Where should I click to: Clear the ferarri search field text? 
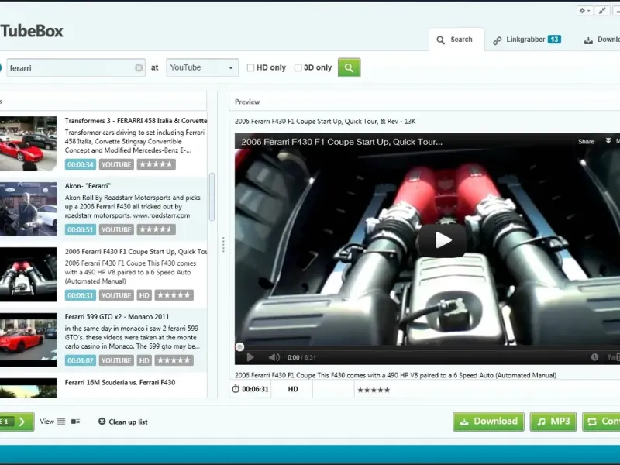[139, 67]
